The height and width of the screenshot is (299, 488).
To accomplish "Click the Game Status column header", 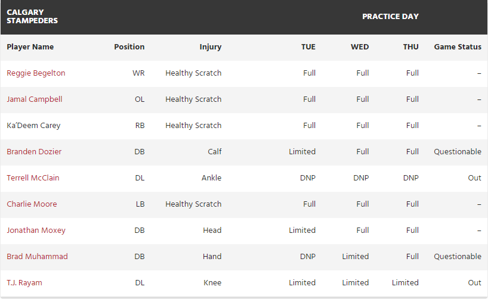I will pyautogui.click(x=458, y=47).
